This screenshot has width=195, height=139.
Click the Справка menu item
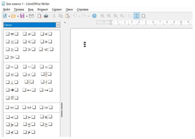click(83, 9)
